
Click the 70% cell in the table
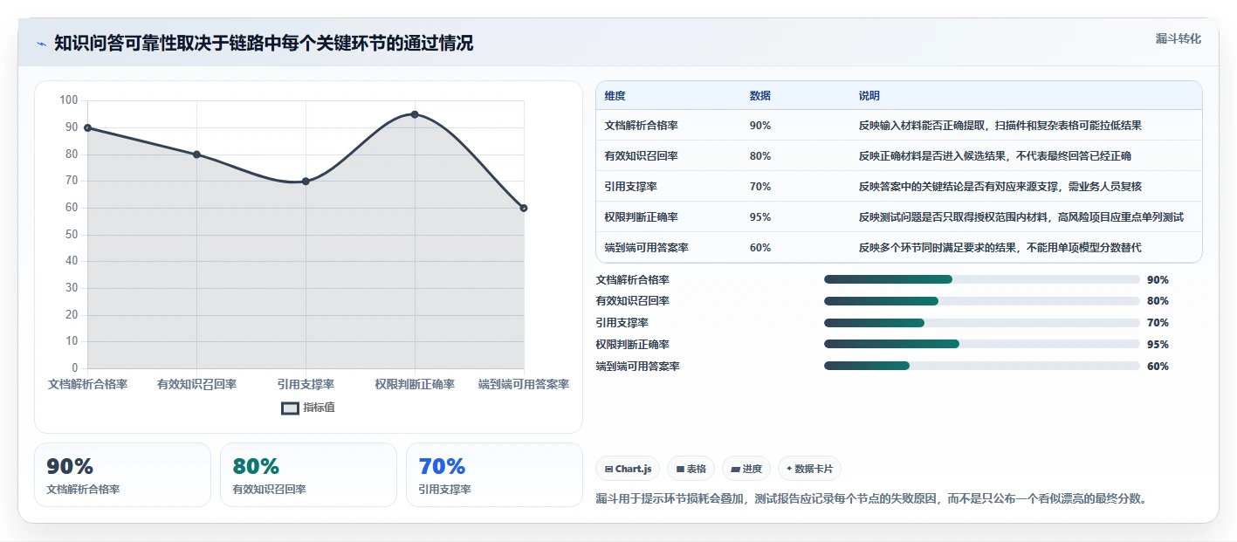point(760,187)
